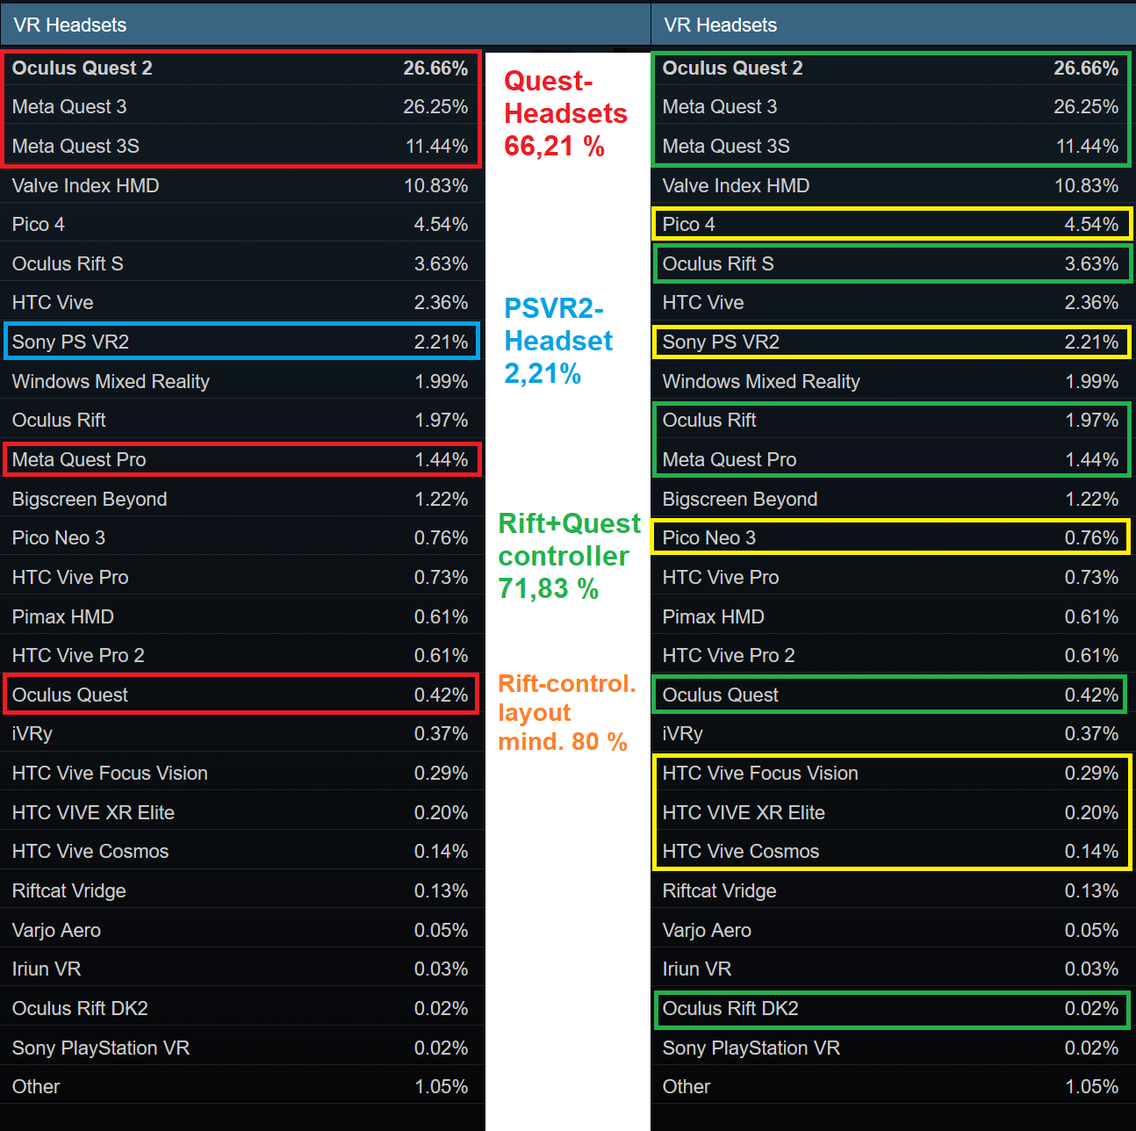Select HTC Vive in the left table

(242, 303)
